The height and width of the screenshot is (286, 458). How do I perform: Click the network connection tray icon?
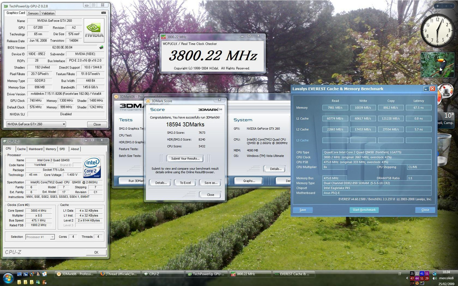[x=434, y=273]
